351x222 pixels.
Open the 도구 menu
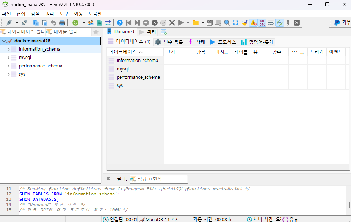point(64,14)
